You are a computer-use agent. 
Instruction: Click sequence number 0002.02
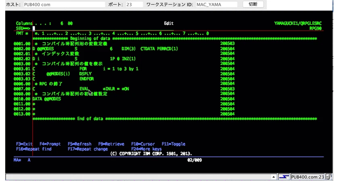click(22, 59)
